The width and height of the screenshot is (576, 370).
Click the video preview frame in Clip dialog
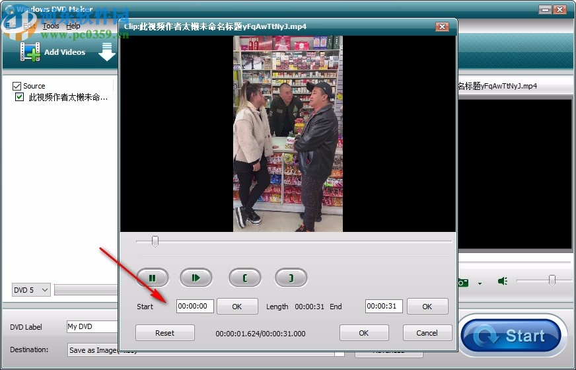[288, 133]
